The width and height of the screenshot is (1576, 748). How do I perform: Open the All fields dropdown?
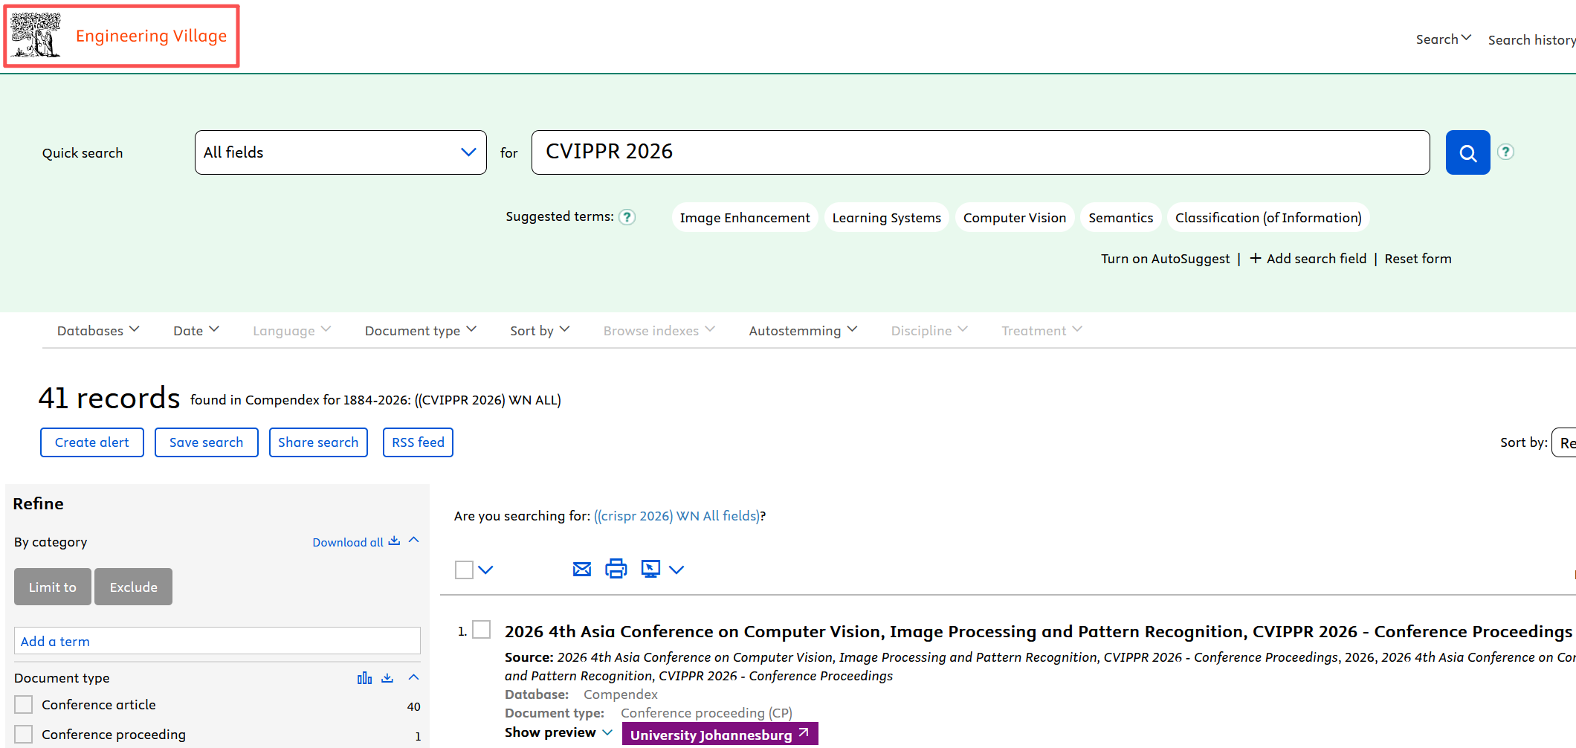(x=340, y=152)
